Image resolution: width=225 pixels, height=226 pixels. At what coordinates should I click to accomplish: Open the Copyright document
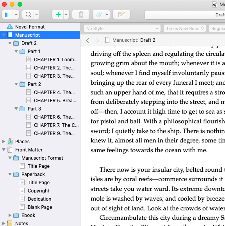[x=39, y=191]
